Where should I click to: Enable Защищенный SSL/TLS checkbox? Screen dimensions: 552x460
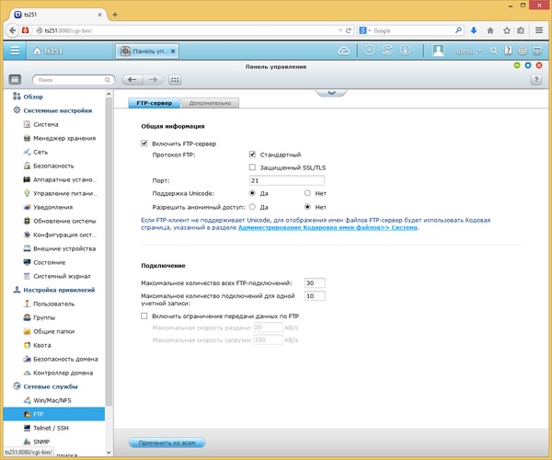(x=252, y=167)
